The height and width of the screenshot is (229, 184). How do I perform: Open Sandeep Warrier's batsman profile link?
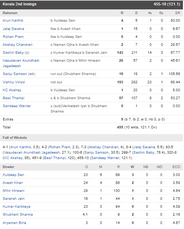coord(17,106)
